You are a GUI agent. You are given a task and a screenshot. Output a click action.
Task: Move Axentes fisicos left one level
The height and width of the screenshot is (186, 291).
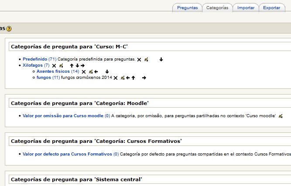pyautogui.click(x=96, y=72)
